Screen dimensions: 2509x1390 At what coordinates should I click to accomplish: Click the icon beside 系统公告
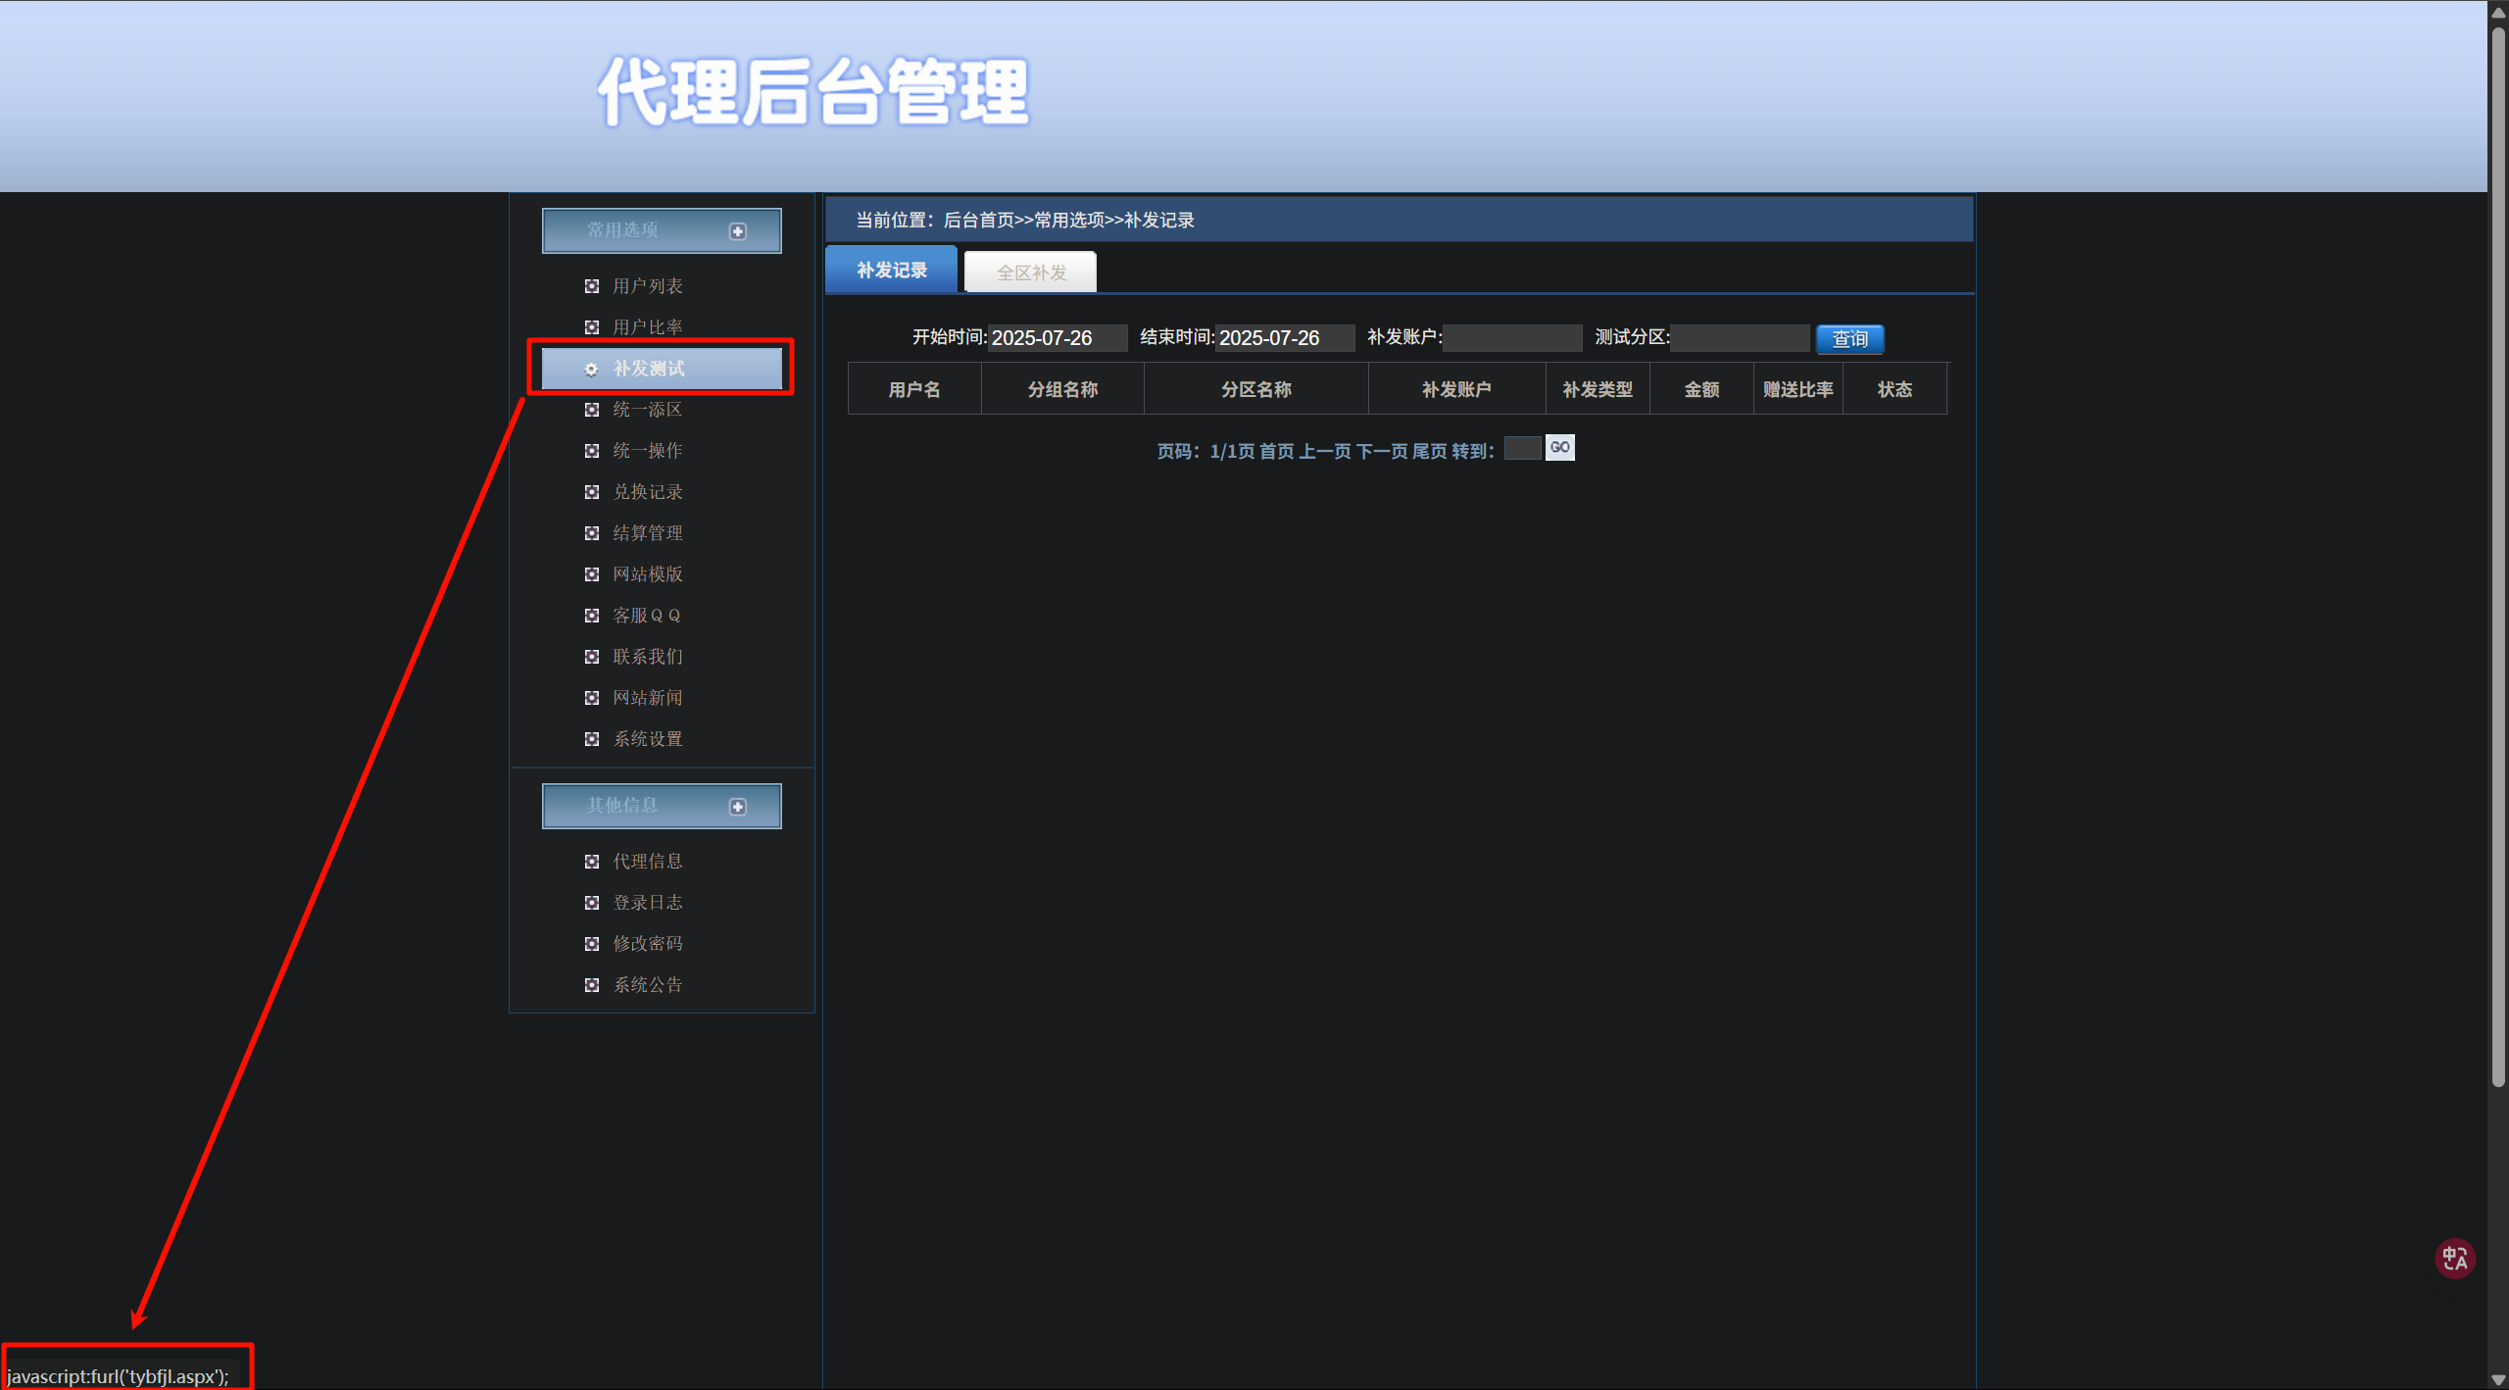(x=592, y=985)
